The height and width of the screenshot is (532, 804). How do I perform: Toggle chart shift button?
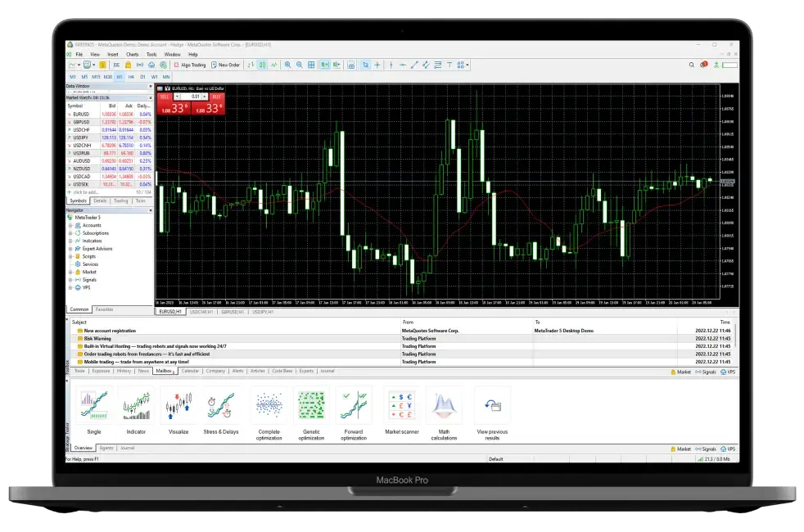point(337,65)
